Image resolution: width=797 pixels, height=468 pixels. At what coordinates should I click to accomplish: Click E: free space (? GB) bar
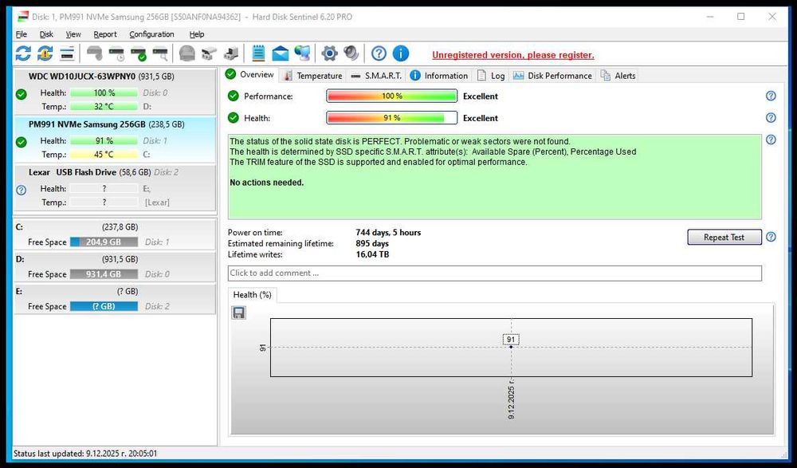pyautogui.click(x=104, y=306)
